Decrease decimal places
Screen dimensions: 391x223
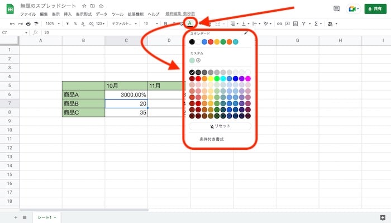coord(83,23)
